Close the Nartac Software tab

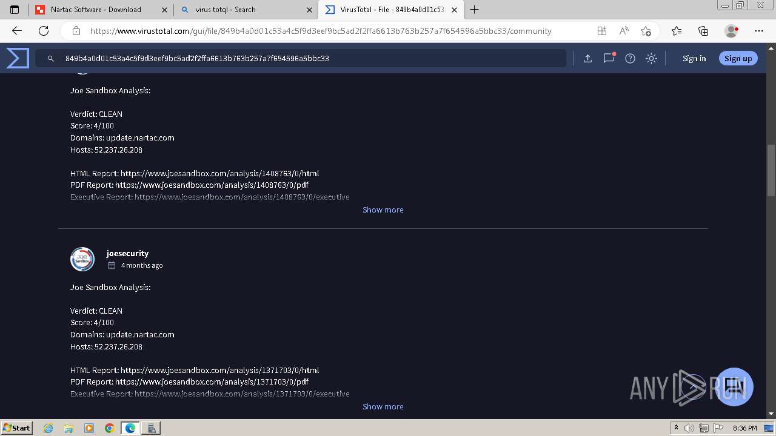click(x=164, y=10)
